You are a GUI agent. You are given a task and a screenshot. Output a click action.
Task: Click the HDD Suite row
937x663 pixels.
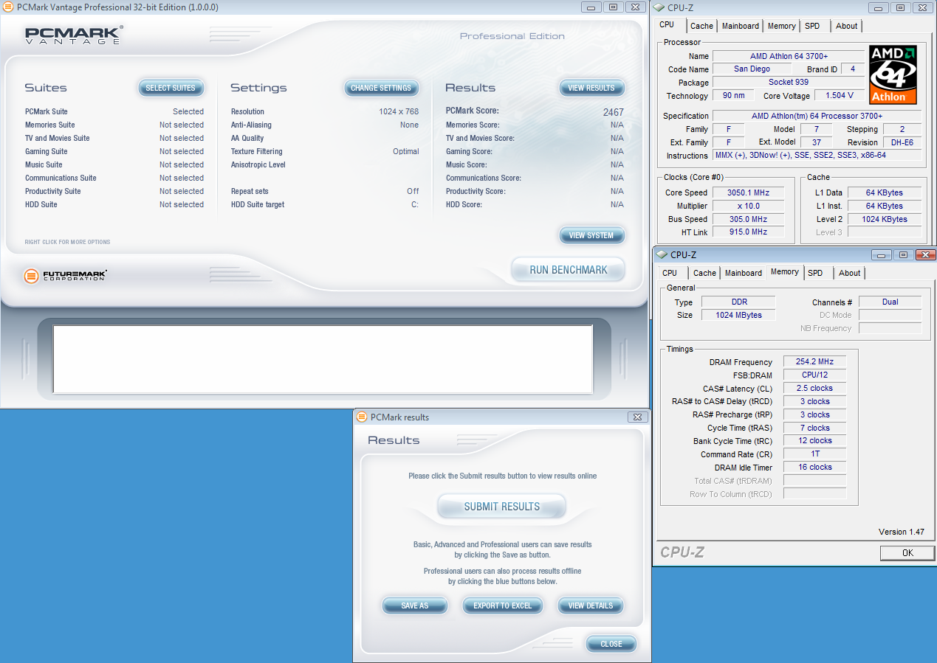[x=114, y=204]
